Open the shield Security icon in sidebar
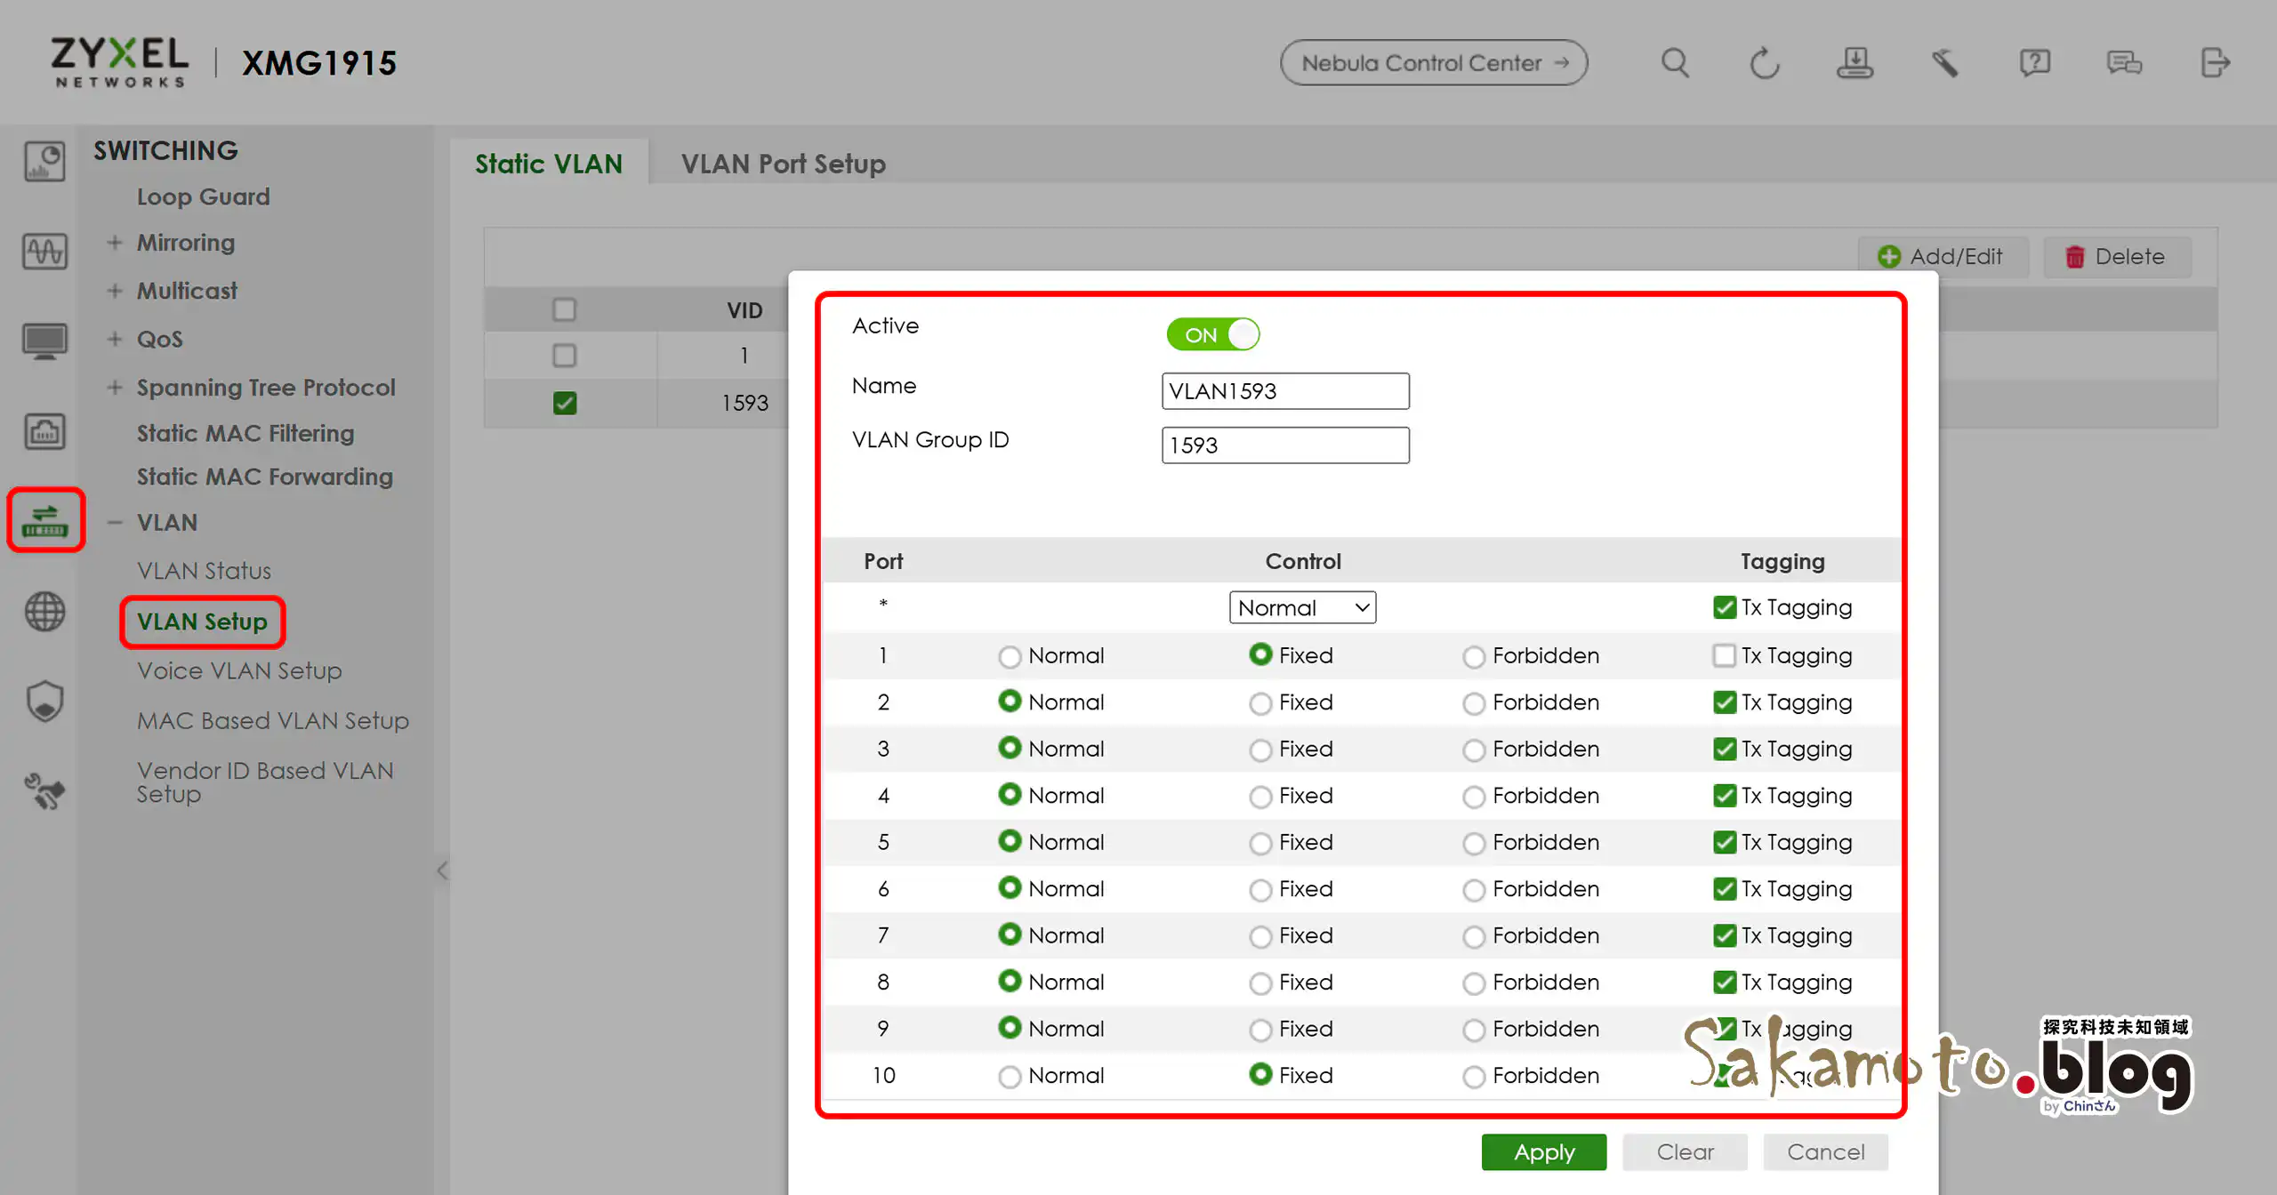The height and width of the screenshot is (1195, 2277). click(x=45, y=702)
